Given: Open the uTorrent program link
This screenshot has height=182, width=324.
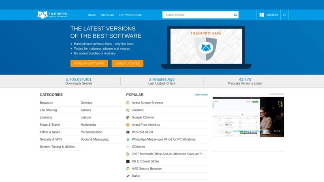Looking at the screenshot, I should (138, 110).
